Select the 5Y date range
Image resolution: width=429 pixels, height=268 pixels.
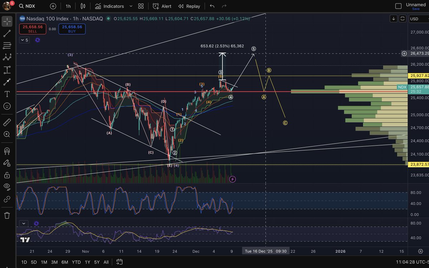[x=97, y=262]
